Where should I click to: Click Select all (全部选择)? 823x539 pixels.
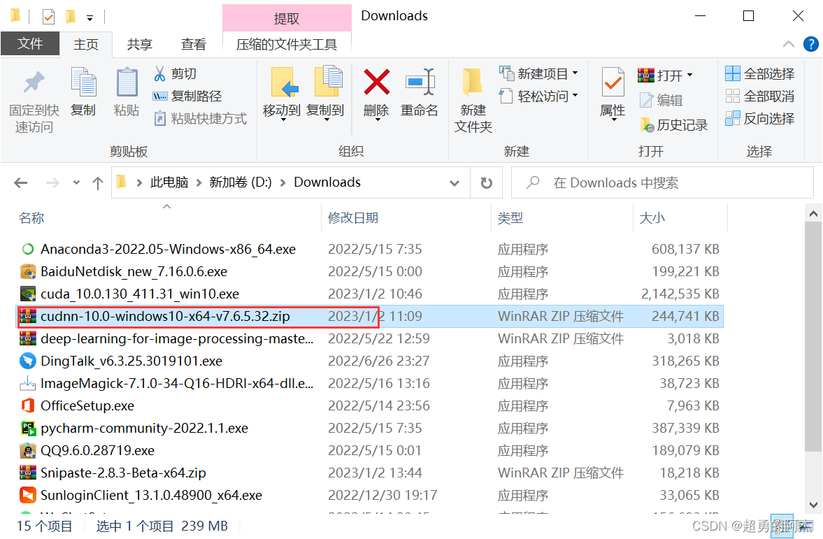tap(759, 73)
